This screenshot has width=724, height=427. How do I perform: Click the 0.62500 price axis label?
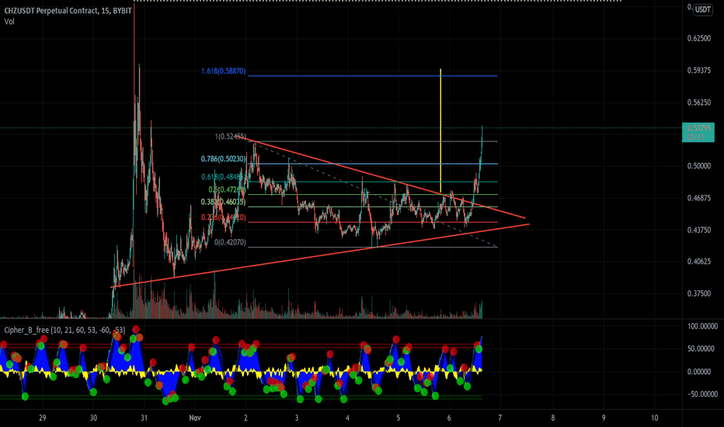[699, 38]
